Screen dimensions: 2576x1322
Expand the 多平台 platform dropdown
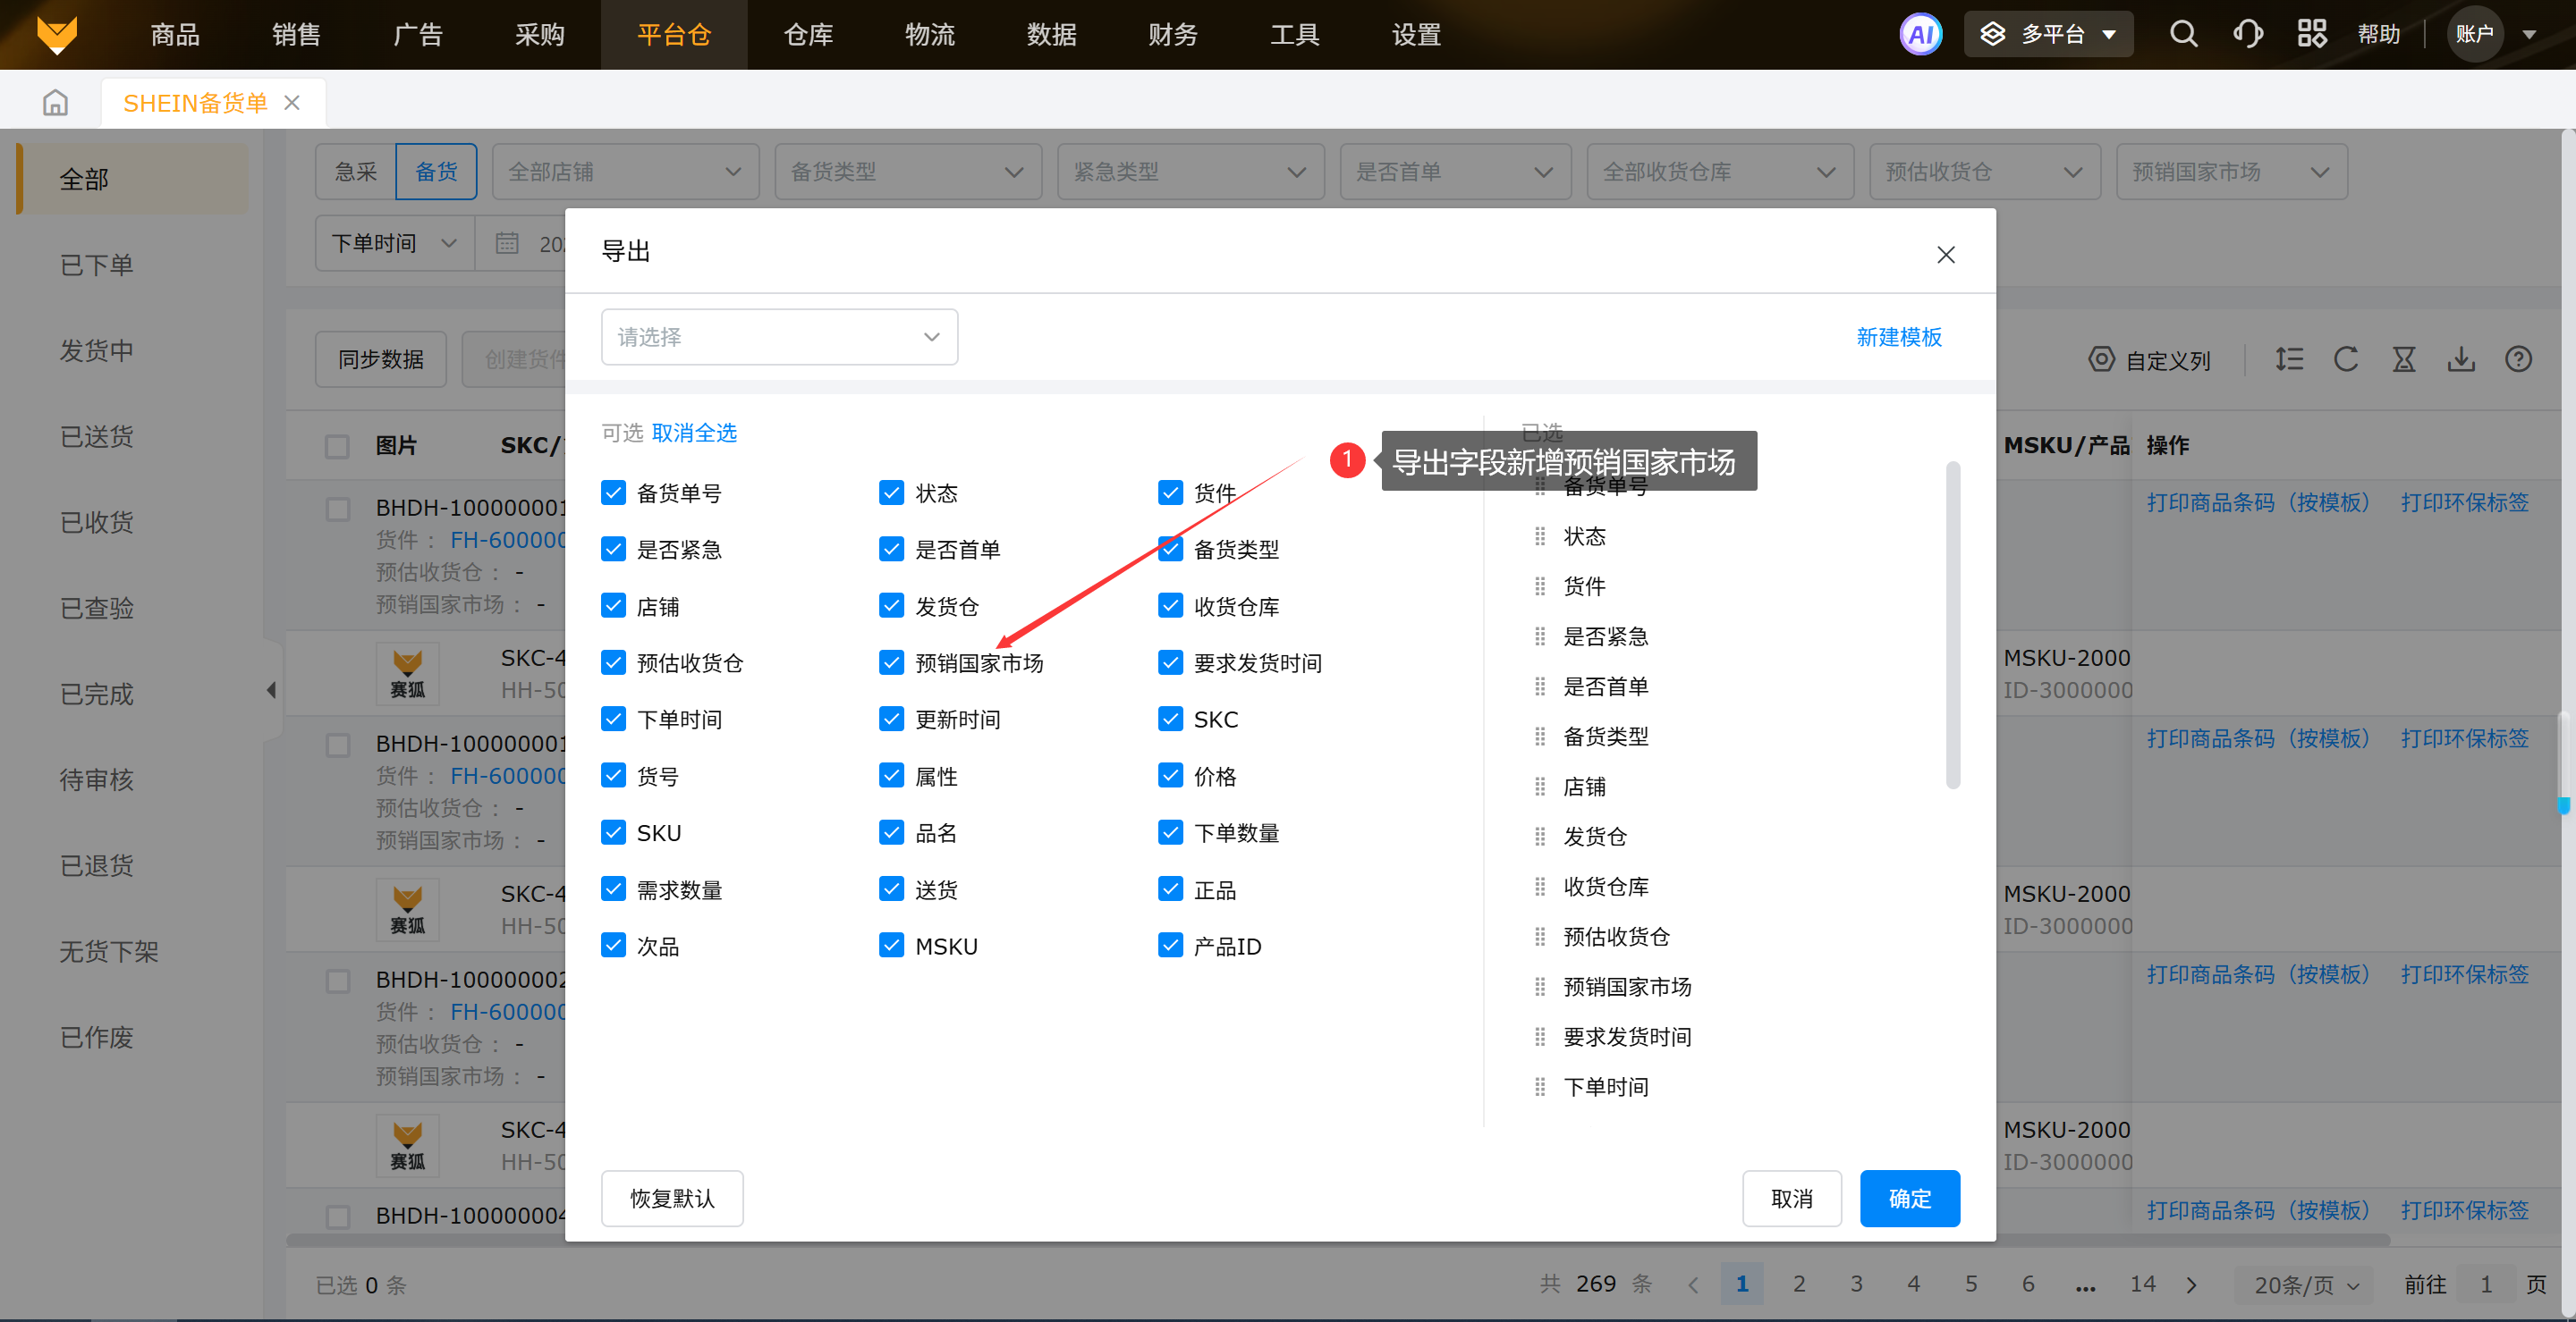coord(2048,35)
